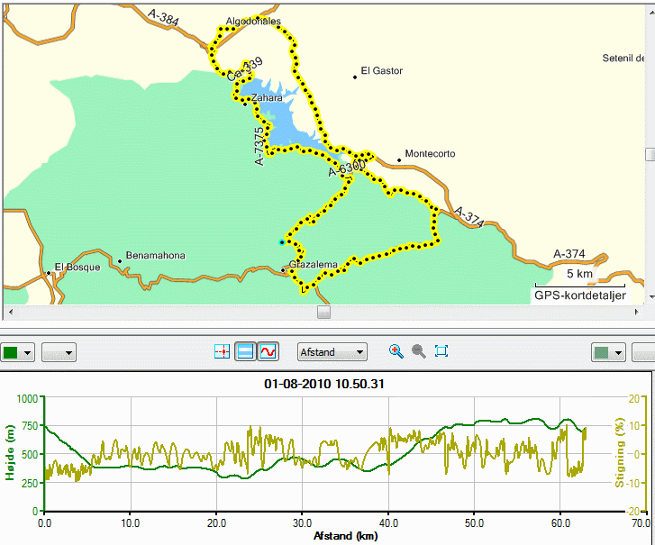The height and width of the screenshot is (545, 655).
Task: Zoom in on the chart with magnifier plus
Action: click(396, 351)
